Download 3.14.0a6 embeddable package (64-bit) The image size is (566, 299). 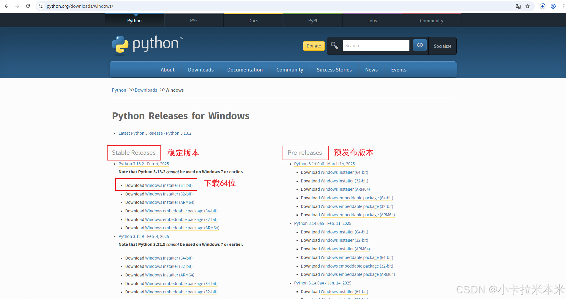pyautogui.click(x=357, y=198)
